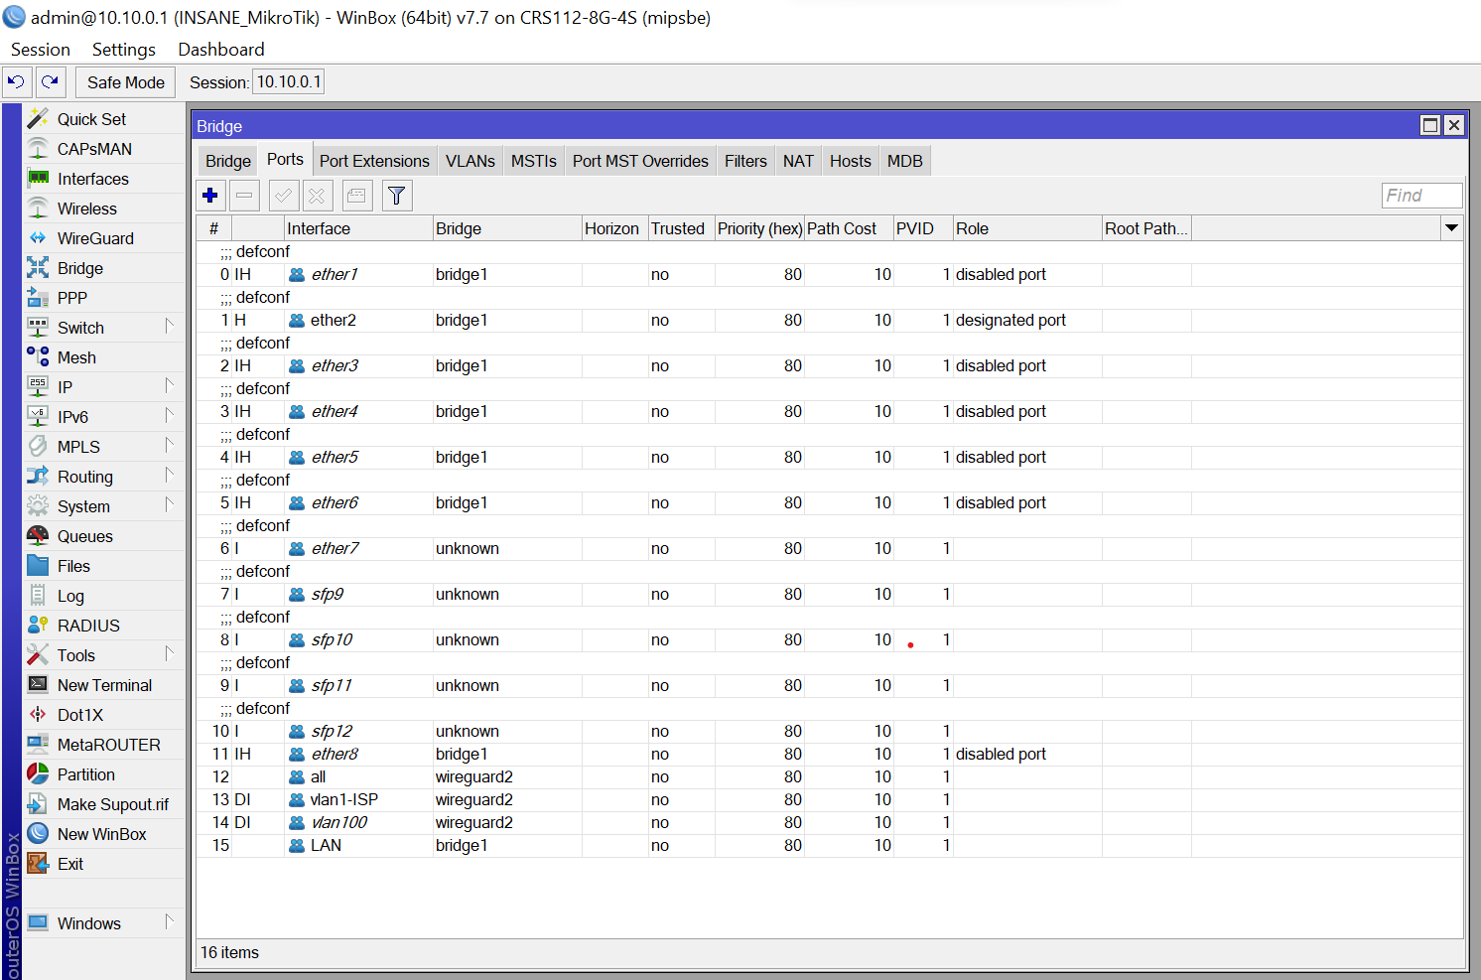
Task: Expand the Routing submenu
Action: [x=169, y=475]
